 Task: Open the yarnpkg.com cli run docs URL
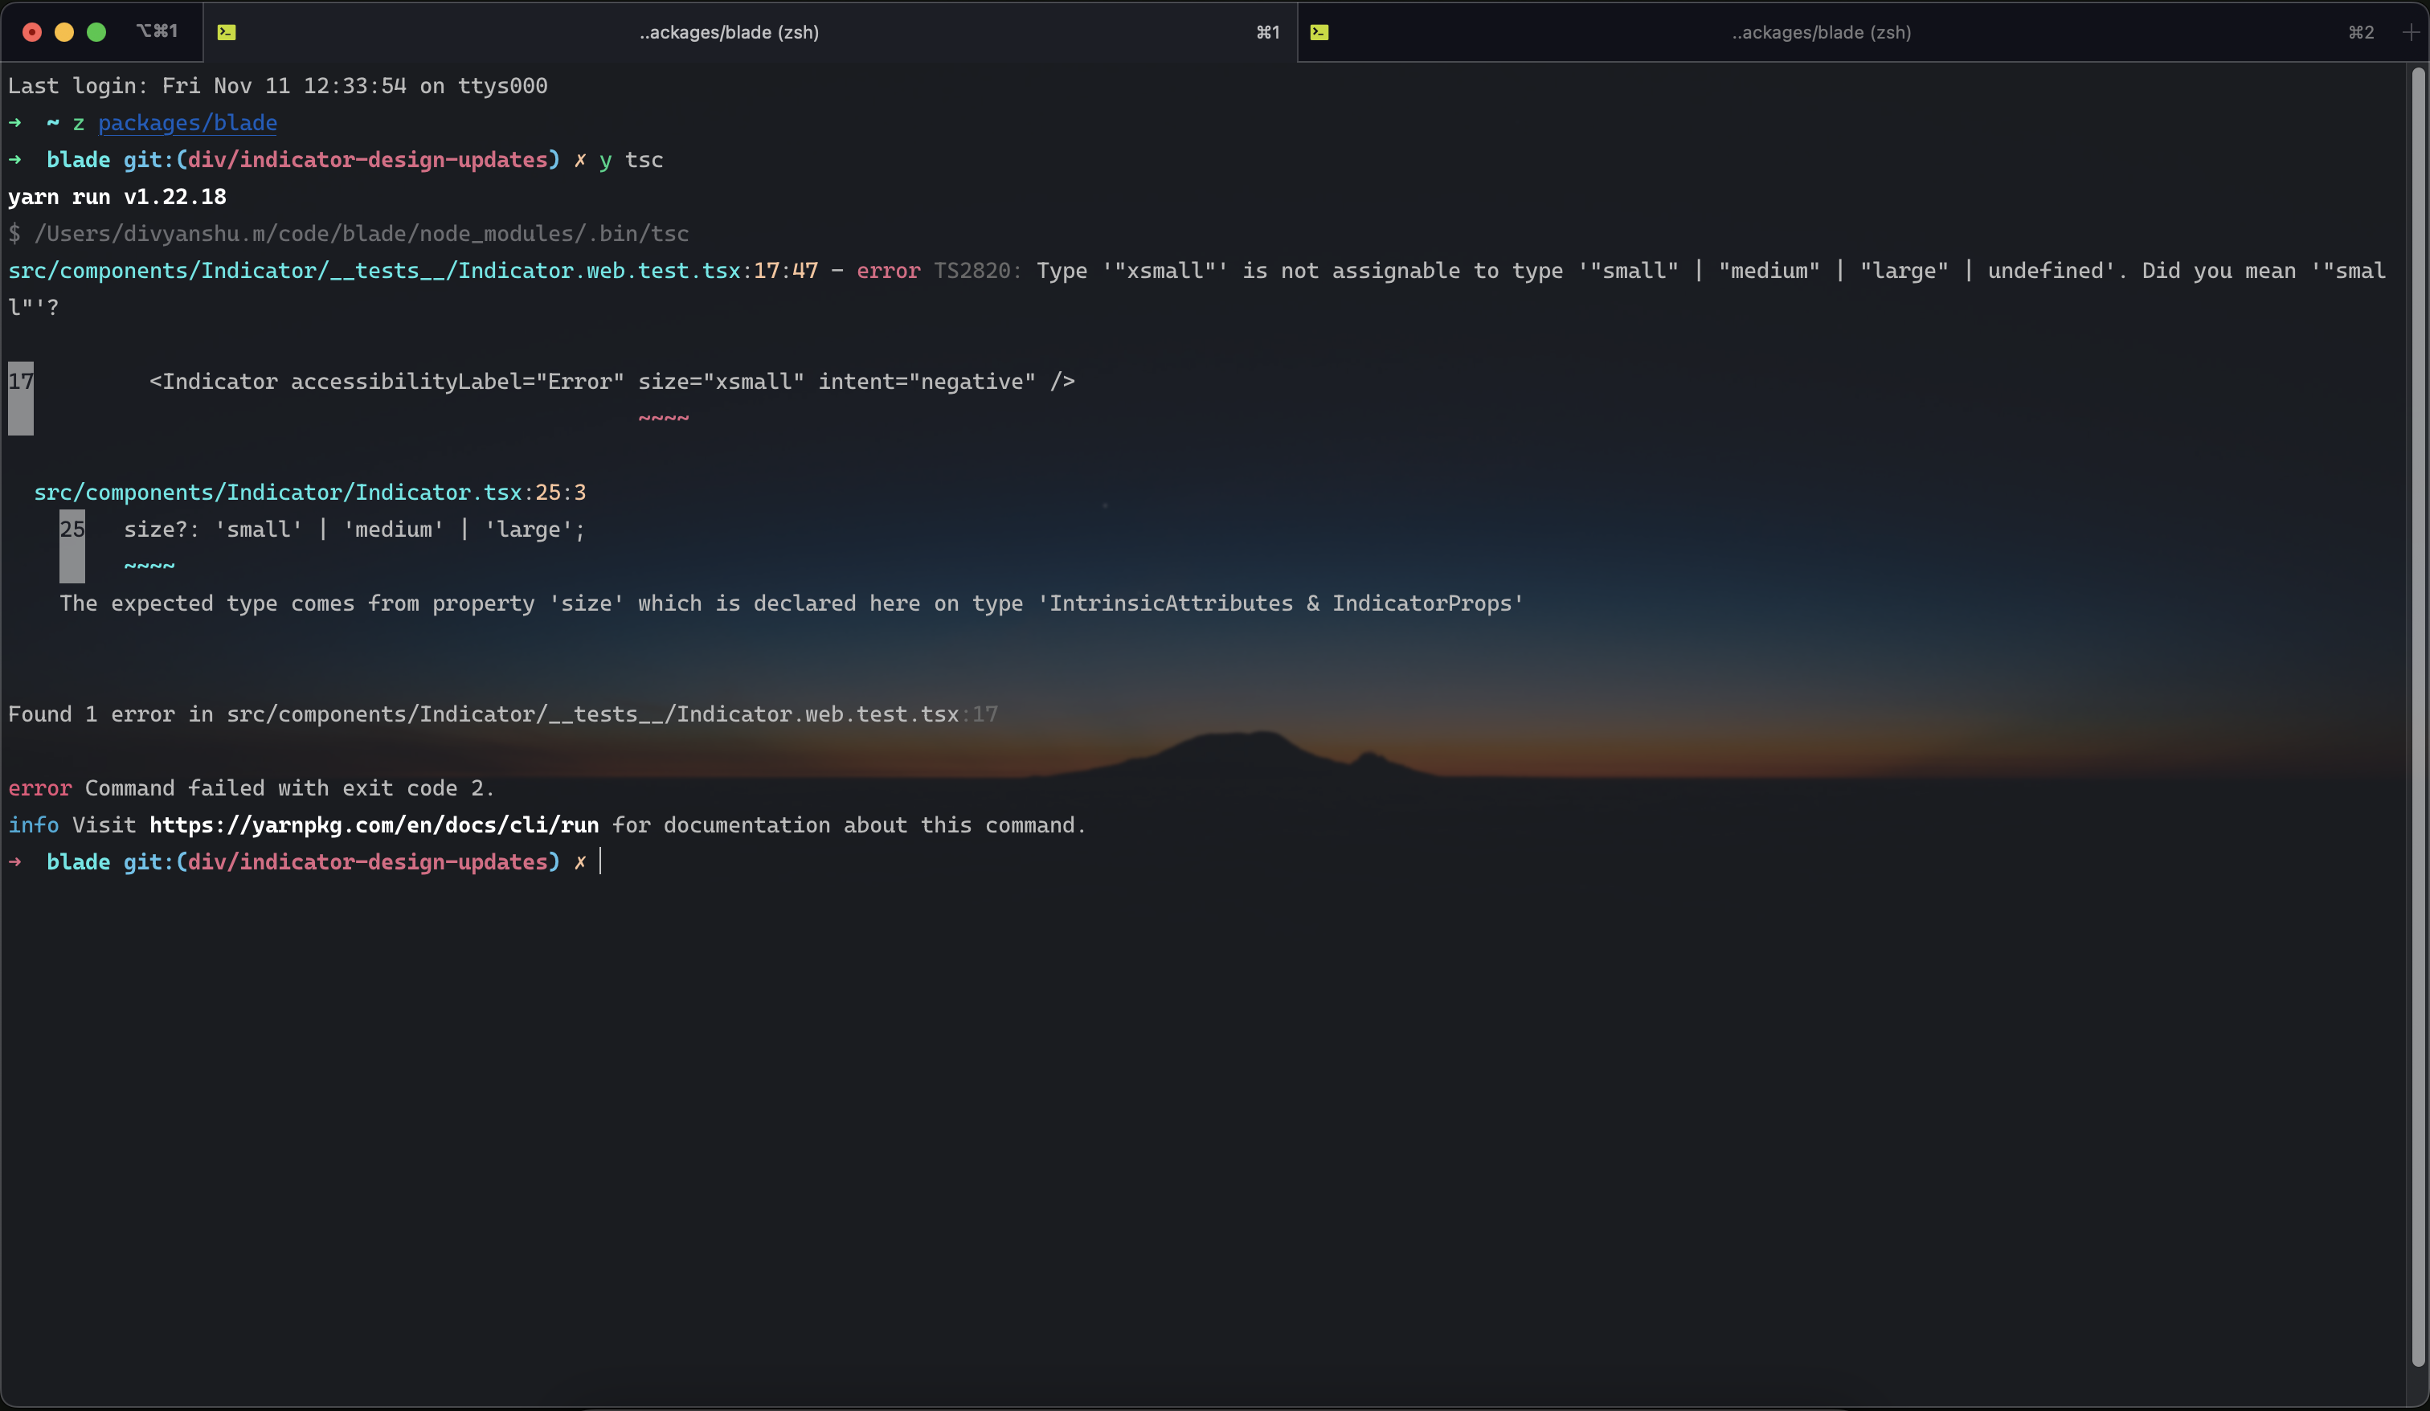[373, 824]
